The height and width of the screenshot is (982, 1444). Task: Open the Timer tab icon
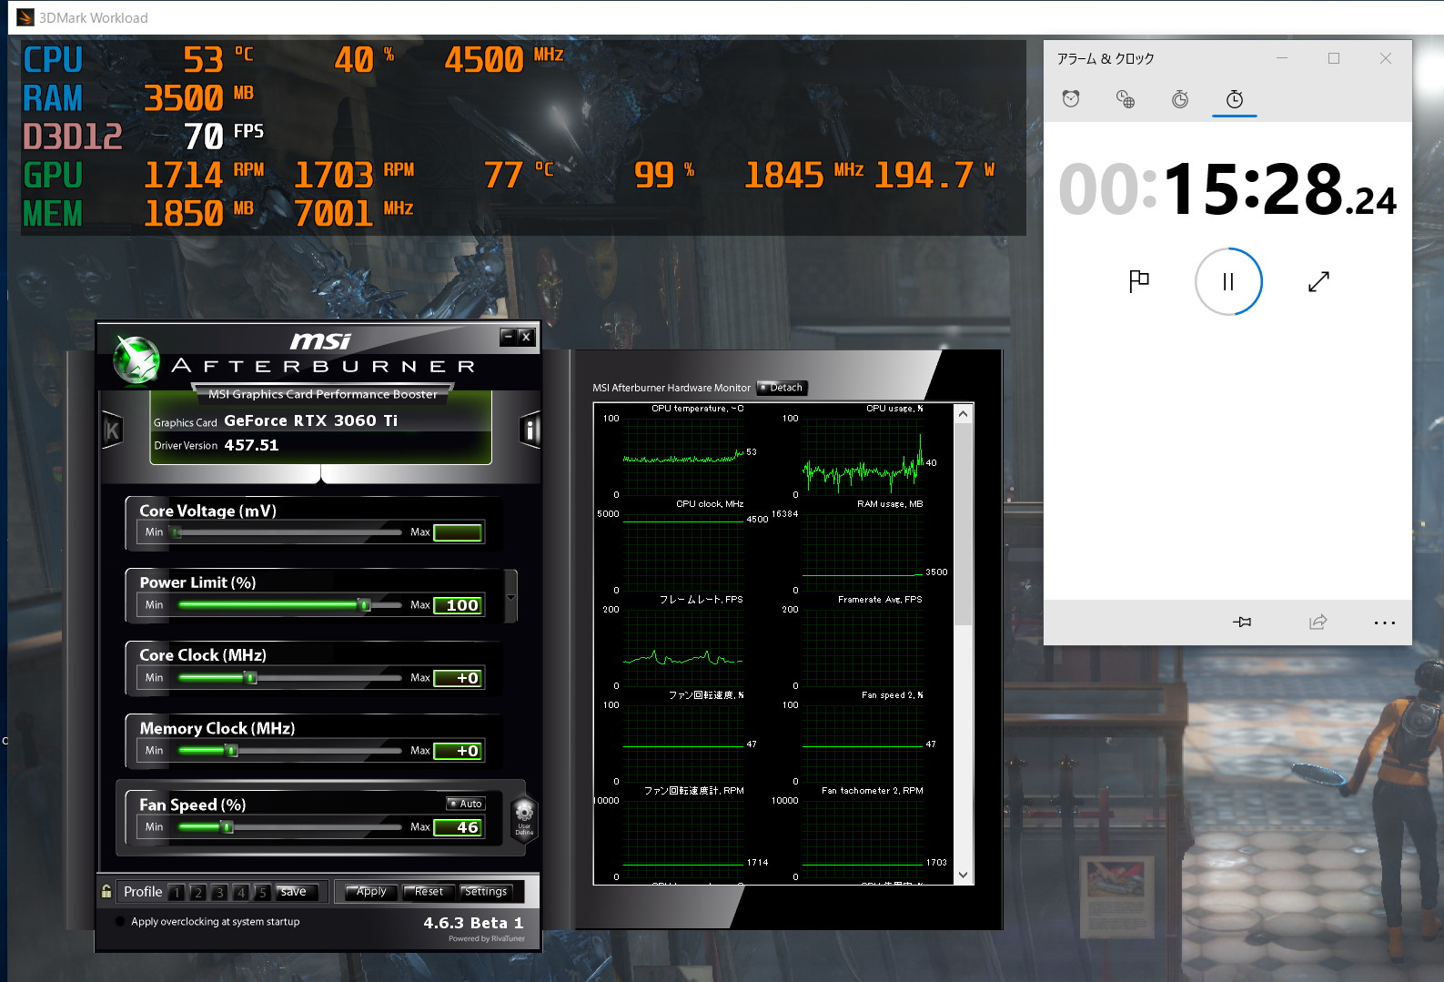[1180, 99]
